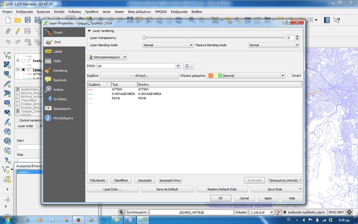358x224 pixels.
Task: Click OK to confirm layer properties
Action: 221,198
